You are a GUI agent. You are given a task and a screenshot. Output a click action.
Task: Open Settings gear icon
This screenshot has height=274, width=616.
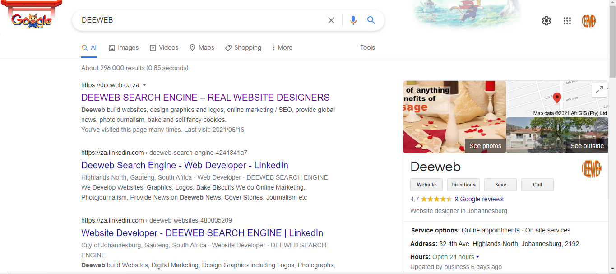point(547,21)
